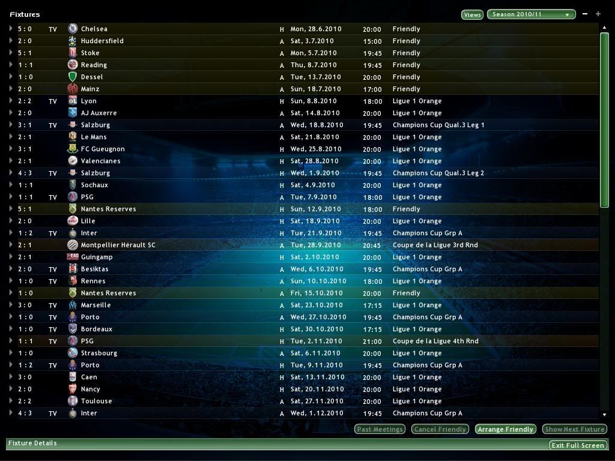The width and height of the screenshot is (615, 461).
Task: Click the Mainz club logo
Action: pos(73,89)
